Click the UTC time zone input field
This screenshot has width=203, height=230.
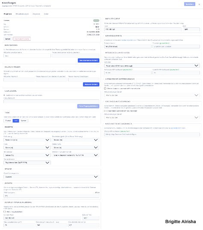point(51,196)
